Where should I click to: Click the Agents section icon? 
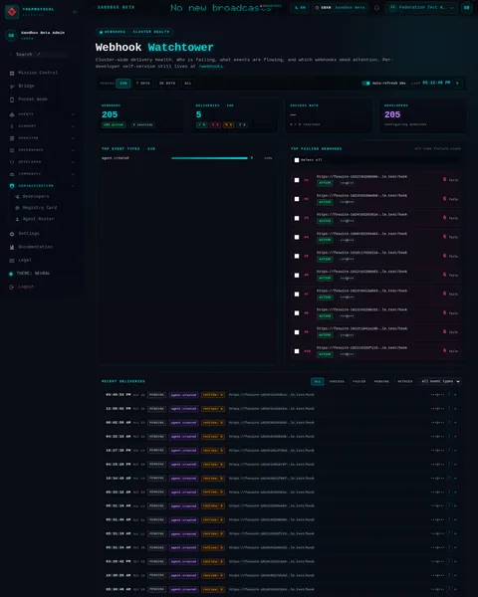[x=12, y=114]
